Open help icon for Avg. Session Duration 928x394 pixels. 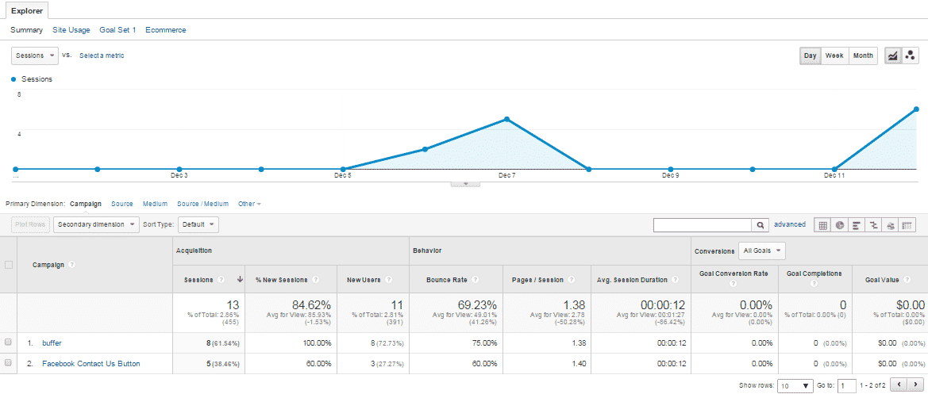coord(676,279)
